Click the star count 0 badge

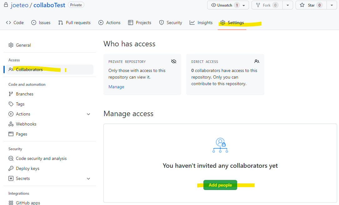(319, 5)
